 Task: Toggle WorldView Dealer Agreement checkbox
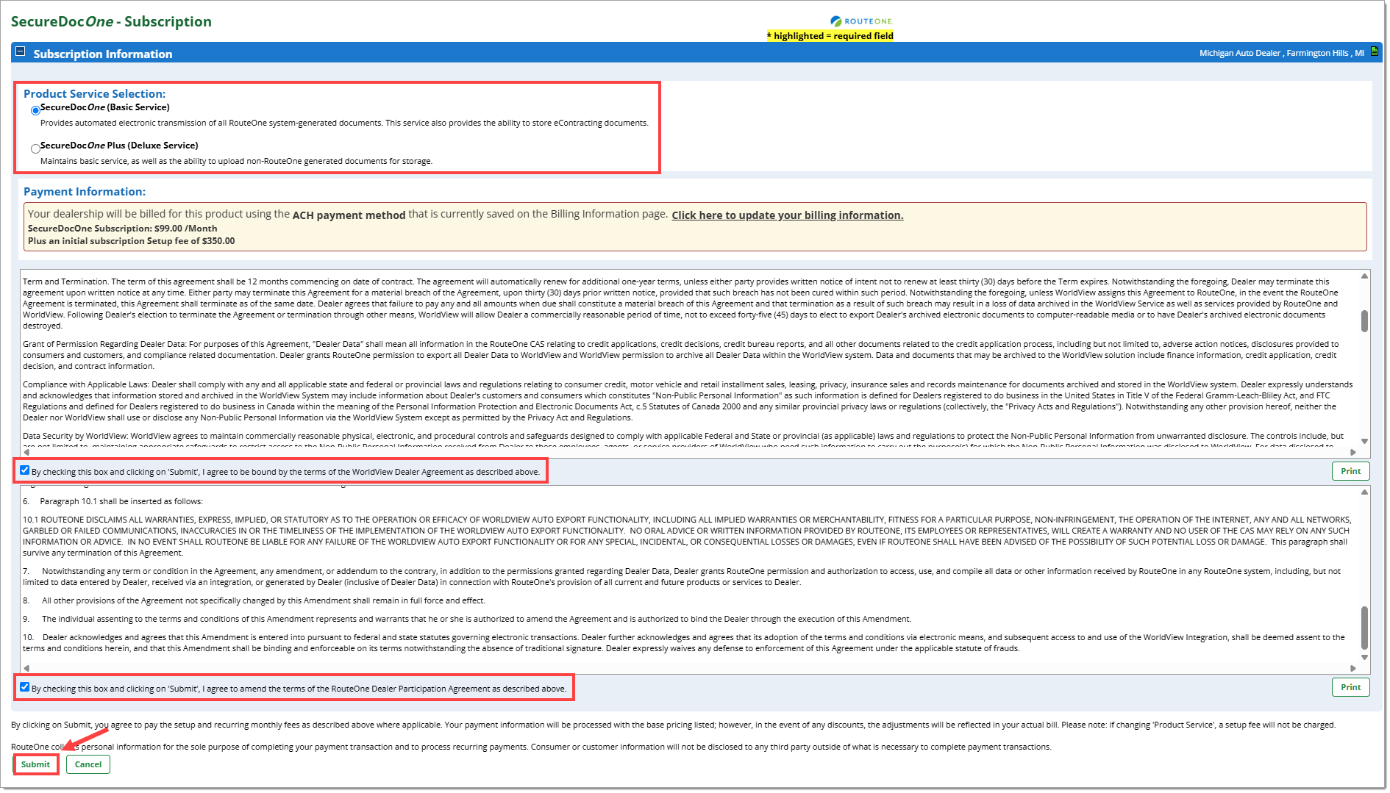[25, 470]
